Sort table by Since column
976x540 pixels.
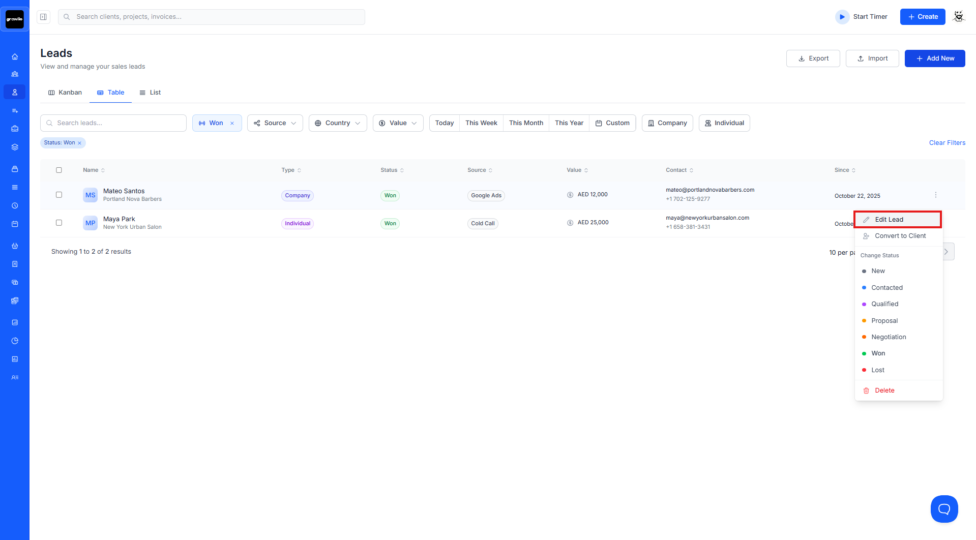point(845,170)
